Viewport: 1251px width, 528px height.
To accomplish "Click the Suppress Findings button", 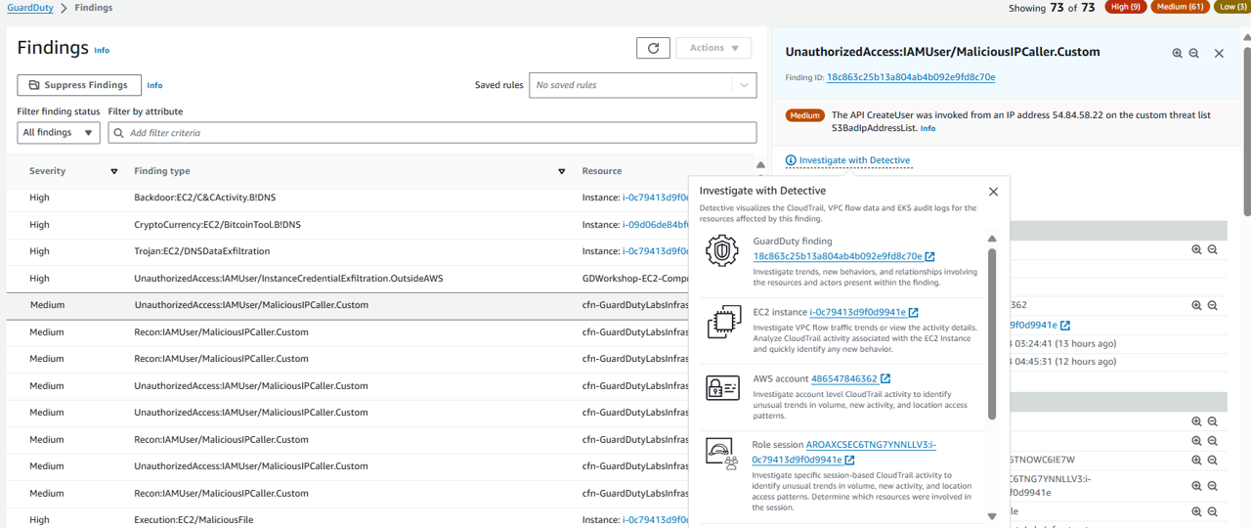I will pos(79,85).
